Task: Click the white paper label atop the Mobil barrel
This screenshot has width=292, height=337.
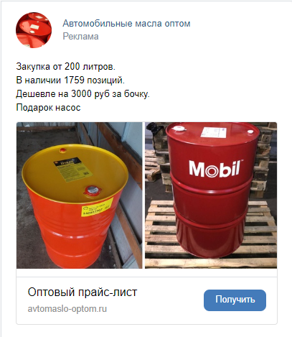Action: click(x=215, y=132)
